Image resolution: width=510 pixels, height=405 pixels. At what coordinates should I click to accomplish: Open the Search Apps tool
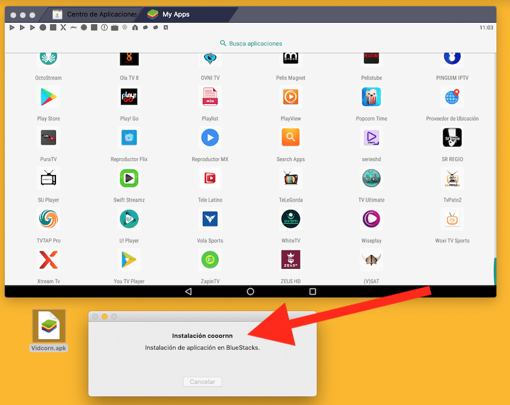[290, 137]
